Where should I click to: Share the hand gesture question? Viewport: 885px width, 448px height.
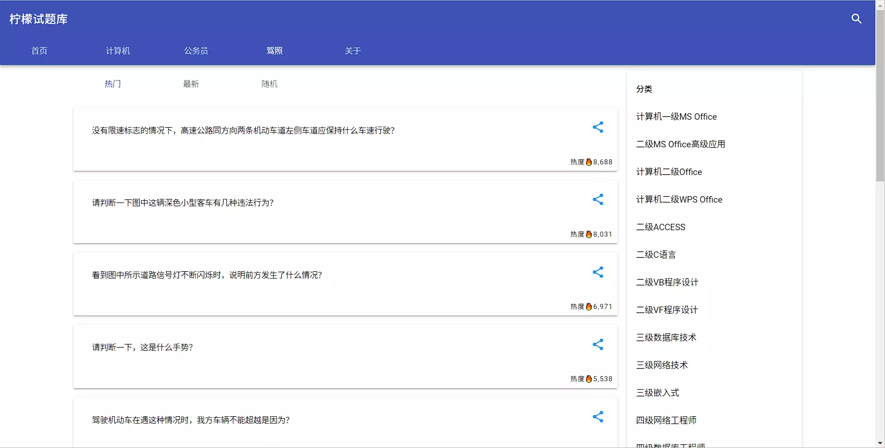[598, 345]
